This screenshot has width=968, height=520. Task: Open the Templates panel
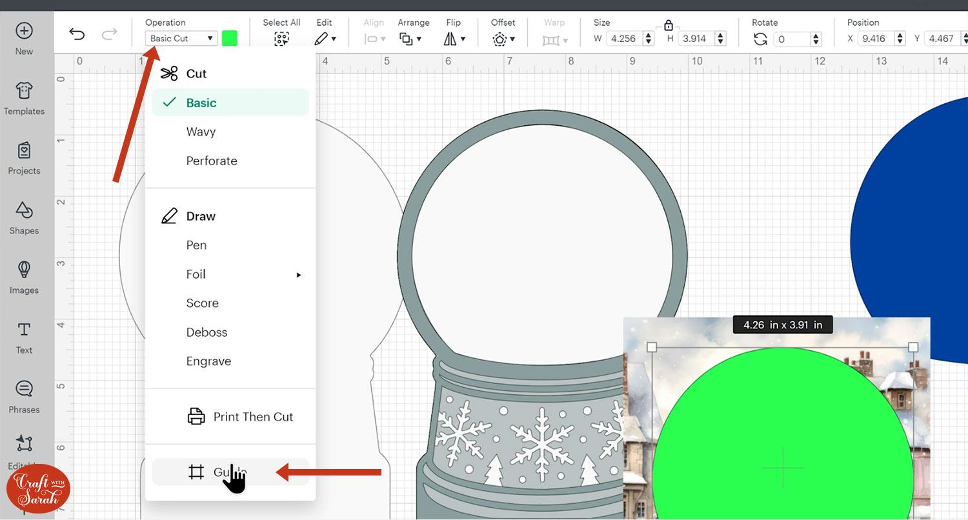point(24,98)
